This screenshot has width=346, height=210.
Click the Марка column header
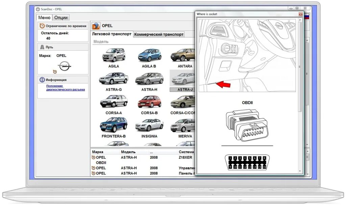pos(98,152)
